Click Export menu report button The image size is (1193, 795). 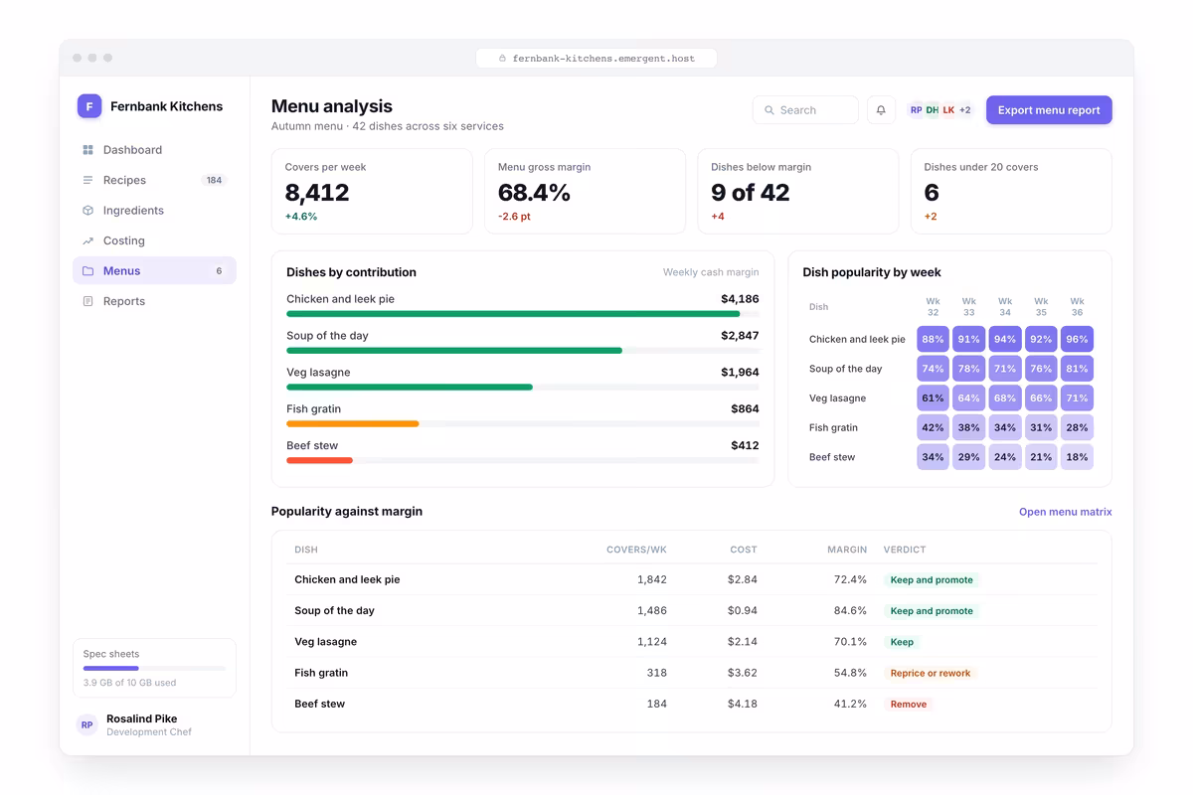(x=1049, y=110)
